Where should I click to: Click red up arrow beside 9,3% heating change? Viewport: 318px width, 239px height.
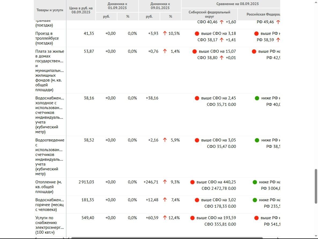coord(165,182)
